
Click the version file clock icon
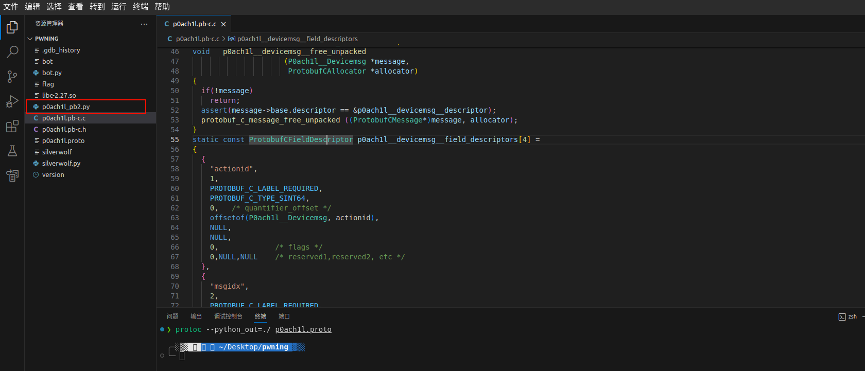click(36, 174)
